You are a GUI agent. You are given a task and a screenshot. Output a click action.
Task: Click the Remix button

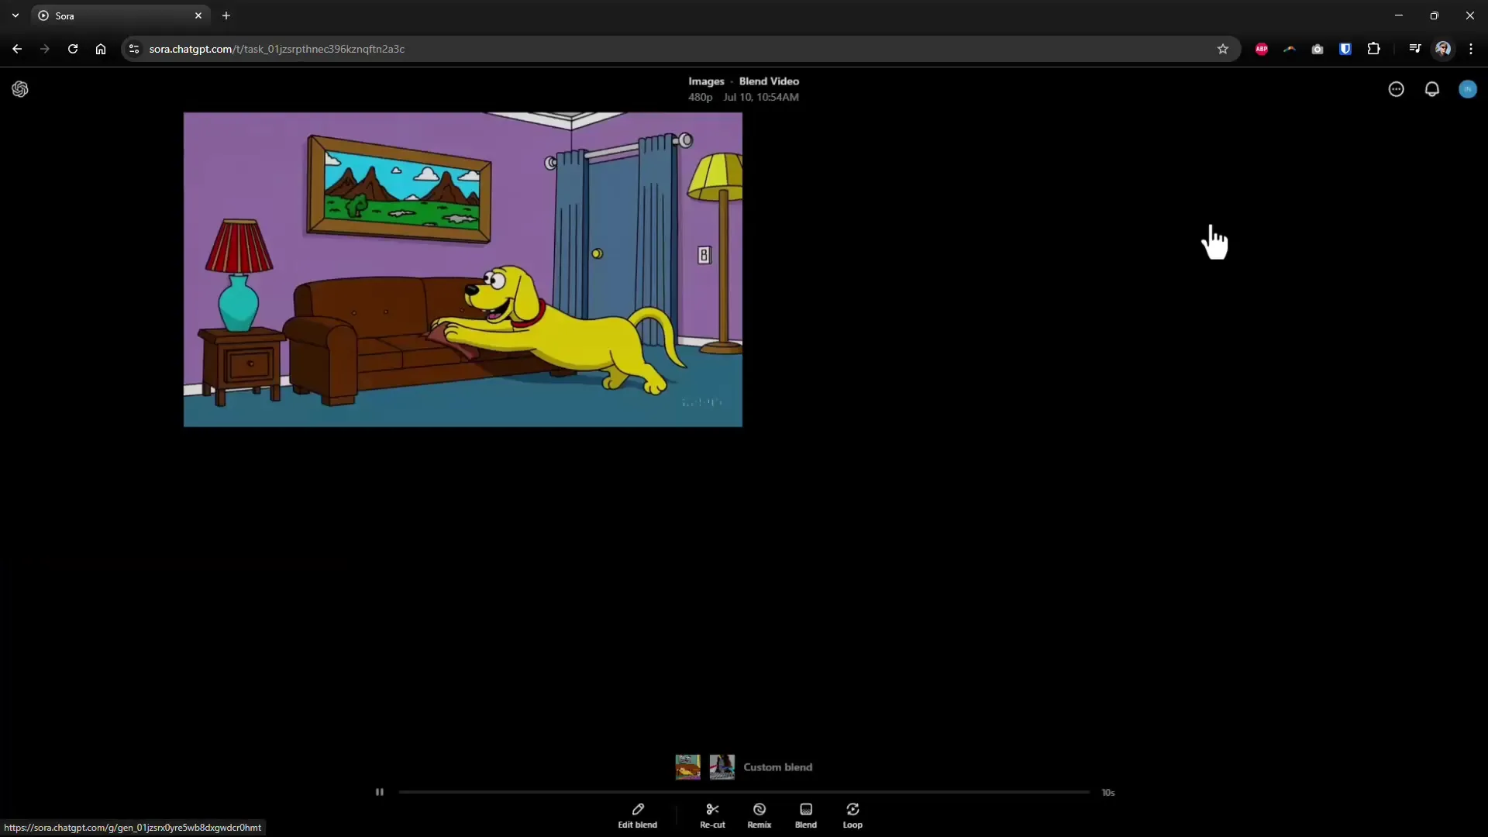(759, 815)
